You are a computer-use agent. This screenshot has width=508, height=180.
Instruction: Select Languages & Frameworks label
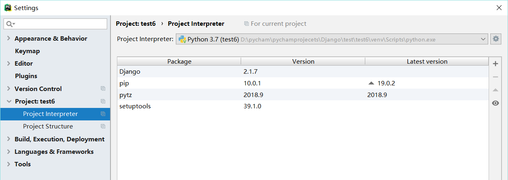tap(54, 152)
